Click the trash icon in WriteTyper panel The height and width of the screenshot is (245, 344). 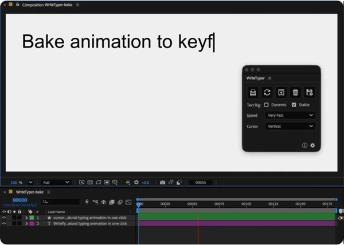(x=295, y=92)
